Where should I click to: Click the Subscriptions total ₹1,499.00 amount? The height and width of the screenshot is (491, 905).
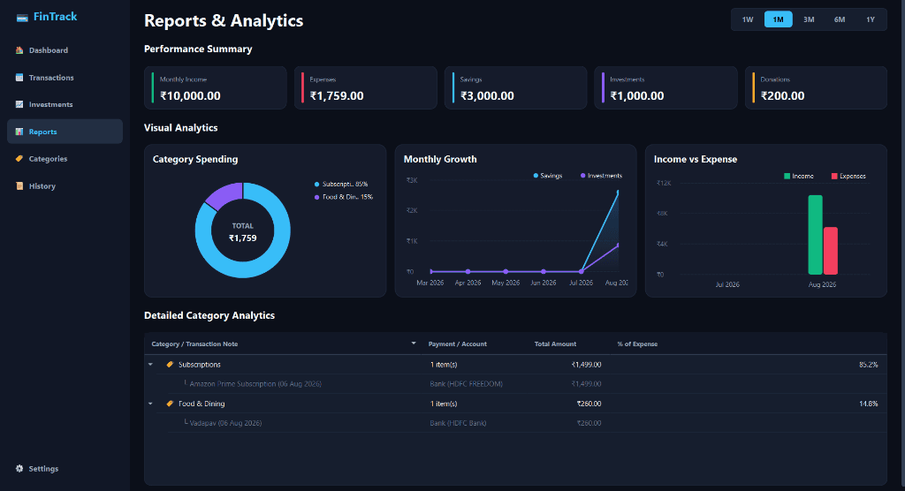[x=587, y=365]
